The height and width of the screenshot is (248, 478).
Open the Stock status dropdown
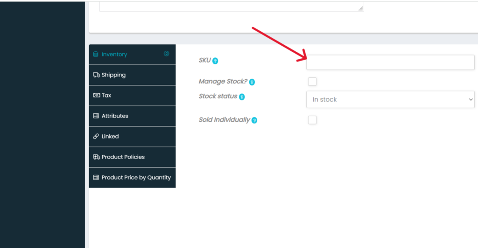pyautogui.click(x=390, y=99)
